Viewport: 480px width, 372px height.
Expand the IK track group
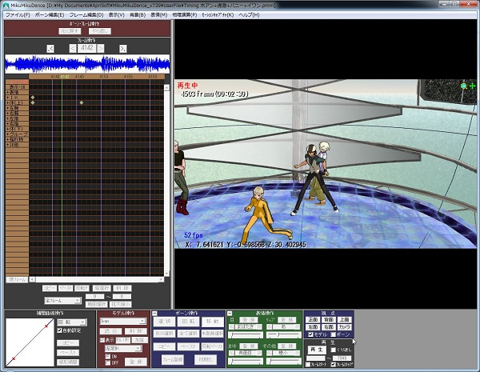[x=8, y=98]
